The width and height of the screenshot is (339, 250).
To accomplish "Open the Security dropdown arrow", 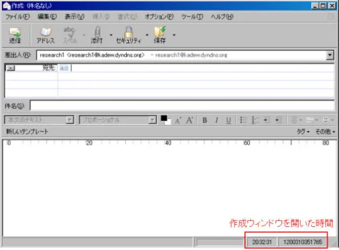I will click(x=147, y=35).
